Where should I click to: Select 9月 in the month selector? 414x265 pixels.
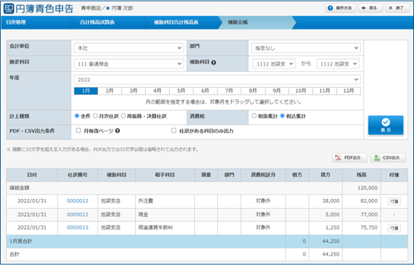pyautogui.click(x=277, y=91)
